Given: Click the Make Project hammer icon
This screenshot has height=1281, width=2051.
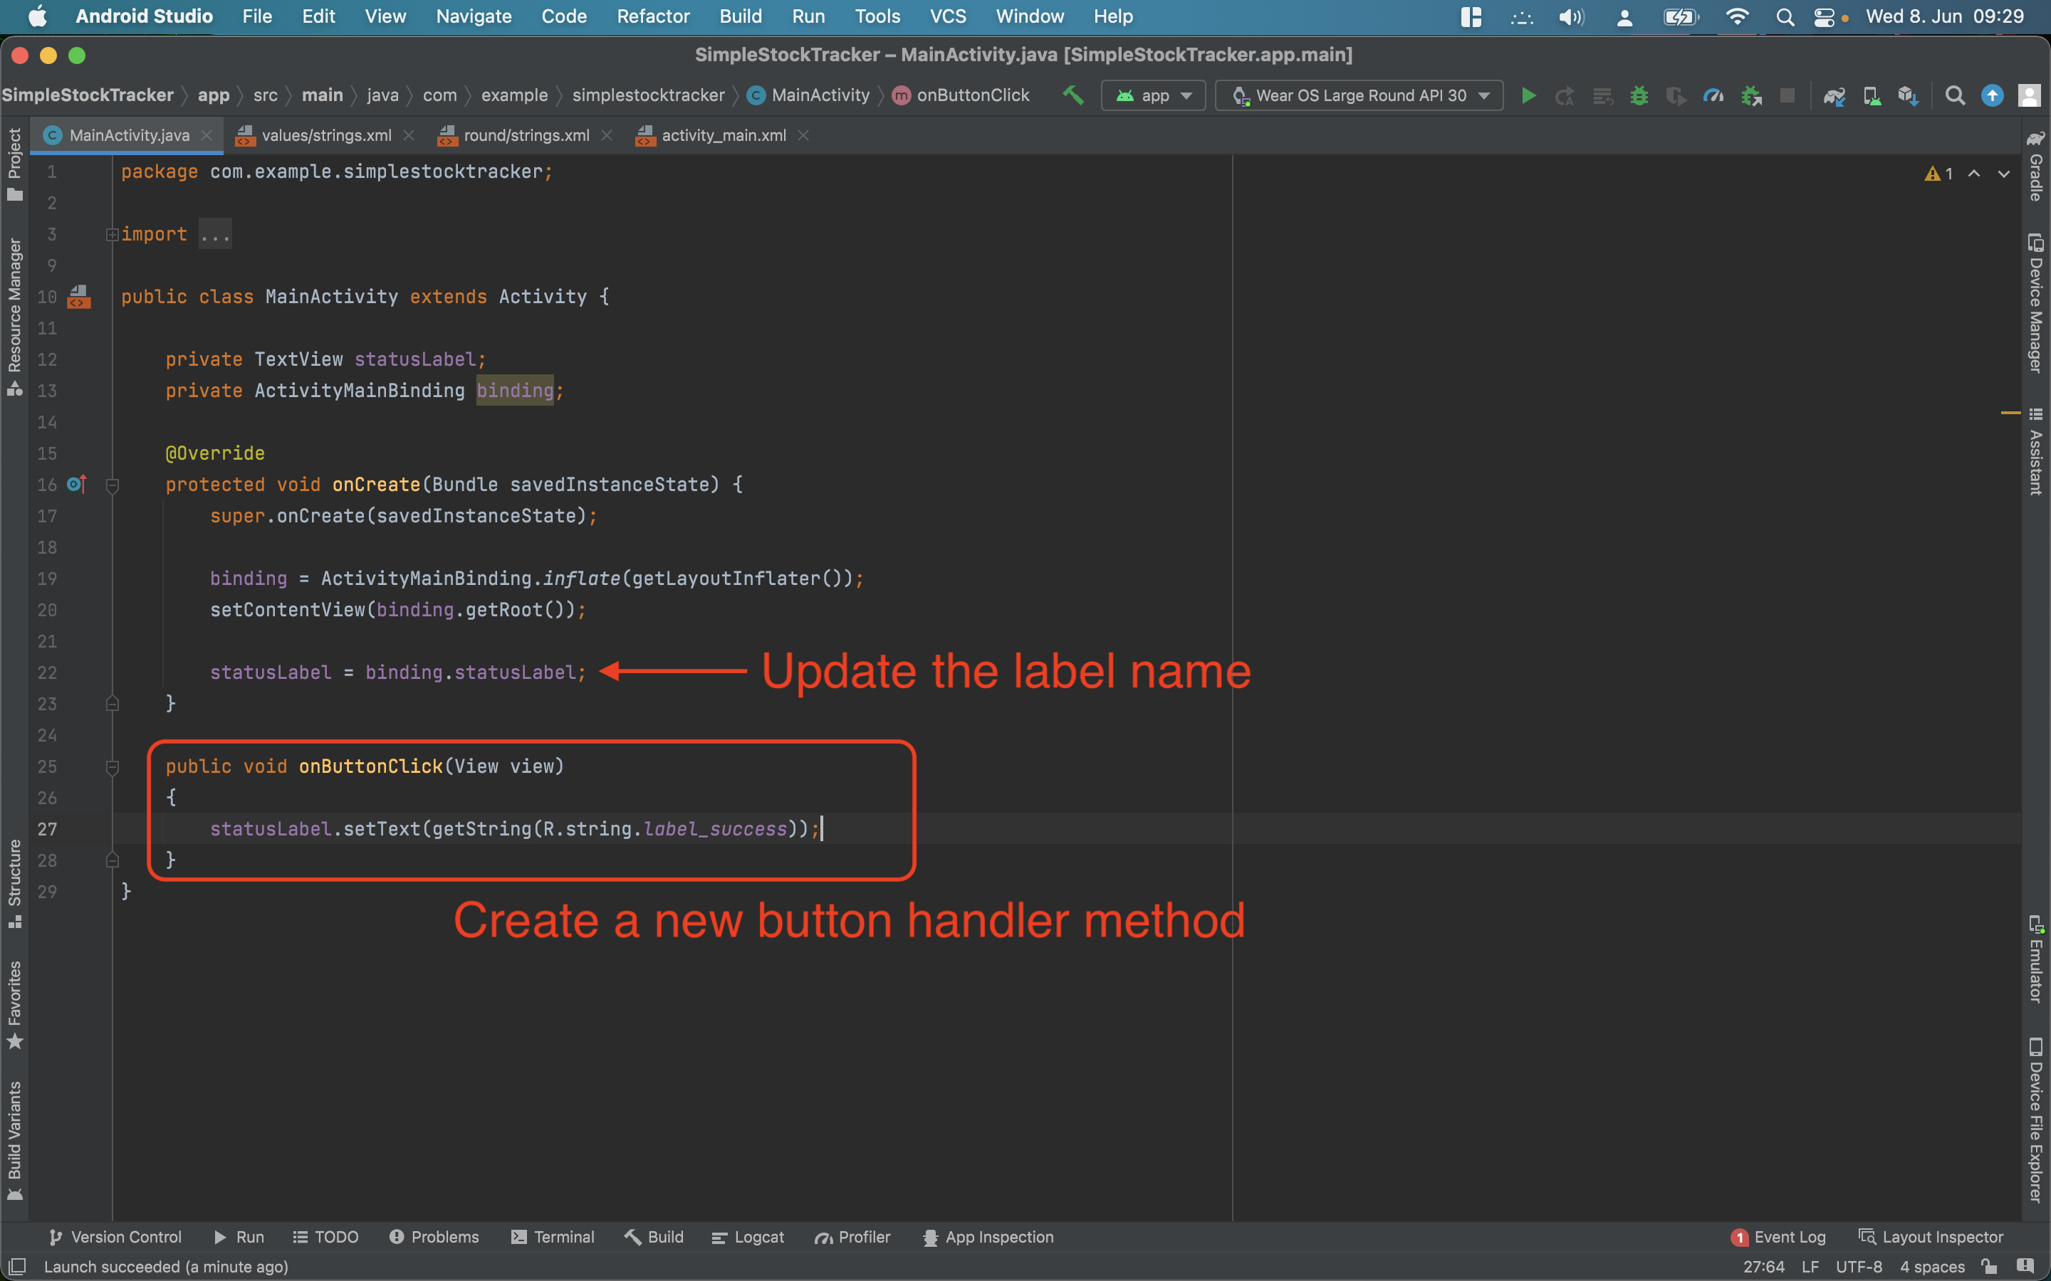Looking at the screenshot, I should tap(1073, 95).
